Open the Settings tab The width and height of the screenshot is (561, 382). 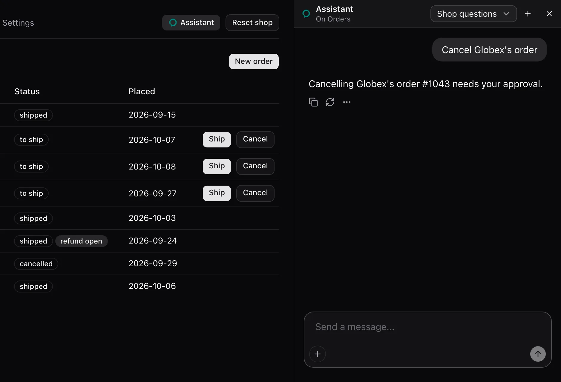point(18,23)
